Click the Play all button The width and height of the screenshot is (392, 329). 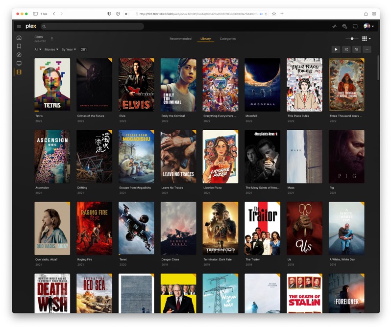[336, 49]
